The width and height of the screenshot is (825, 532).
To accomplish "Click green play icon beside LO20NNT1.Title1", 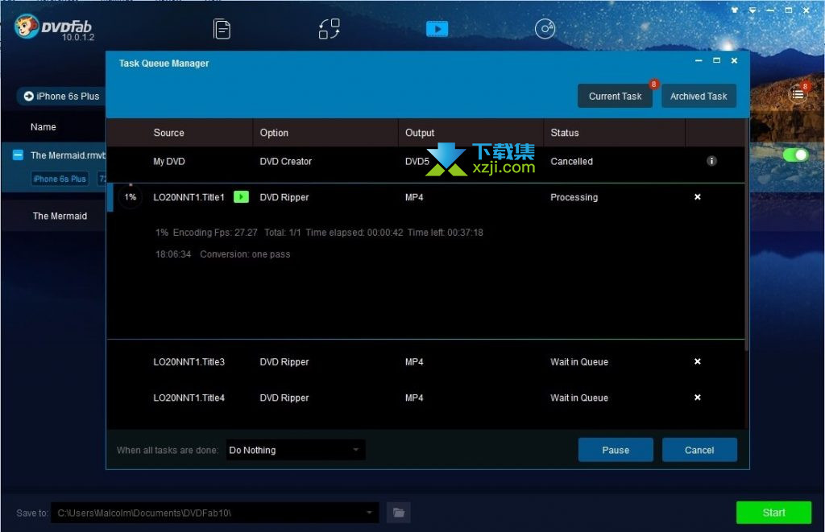I will point(241,196).
